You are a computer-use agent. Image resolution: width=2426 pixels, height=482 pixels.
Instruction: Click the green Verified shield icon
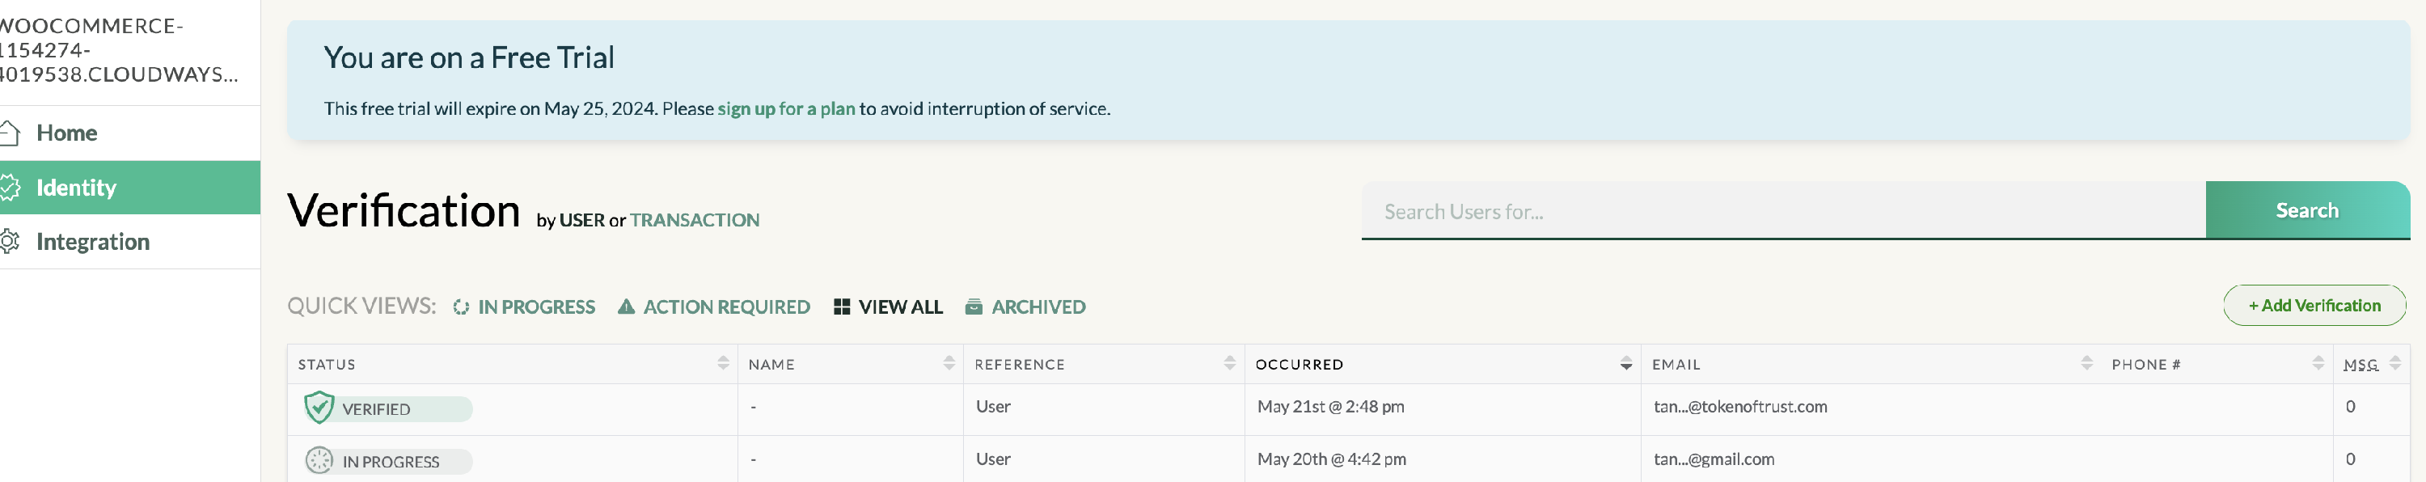coord(319,408)
